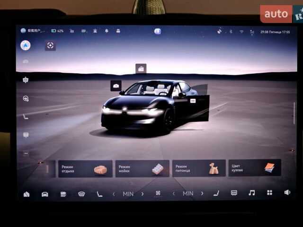Open 'Цвет кузова' card

255,167
